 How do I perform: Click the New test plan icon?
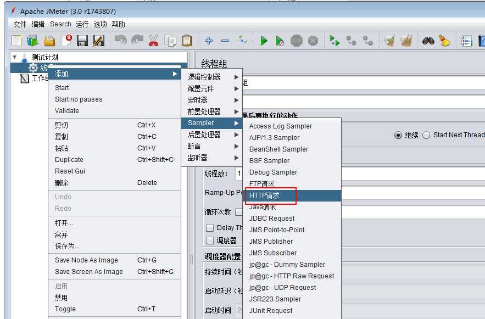(x=16, y=41)
